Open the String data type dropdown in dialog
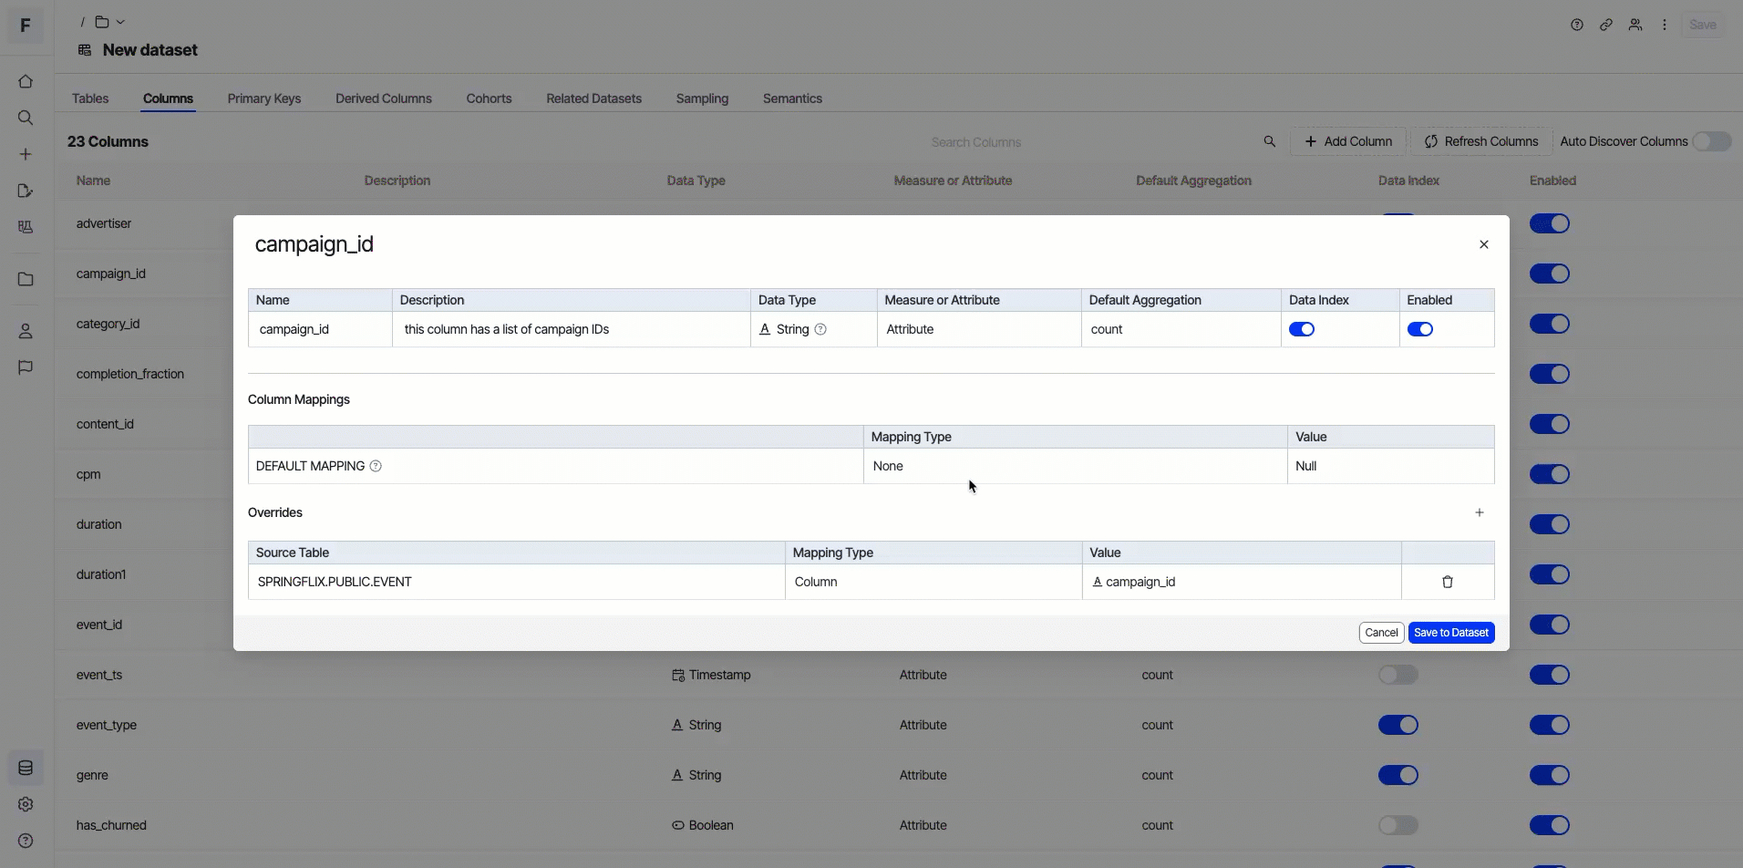This screenshot has width=1743, height=868. (814, 329)
